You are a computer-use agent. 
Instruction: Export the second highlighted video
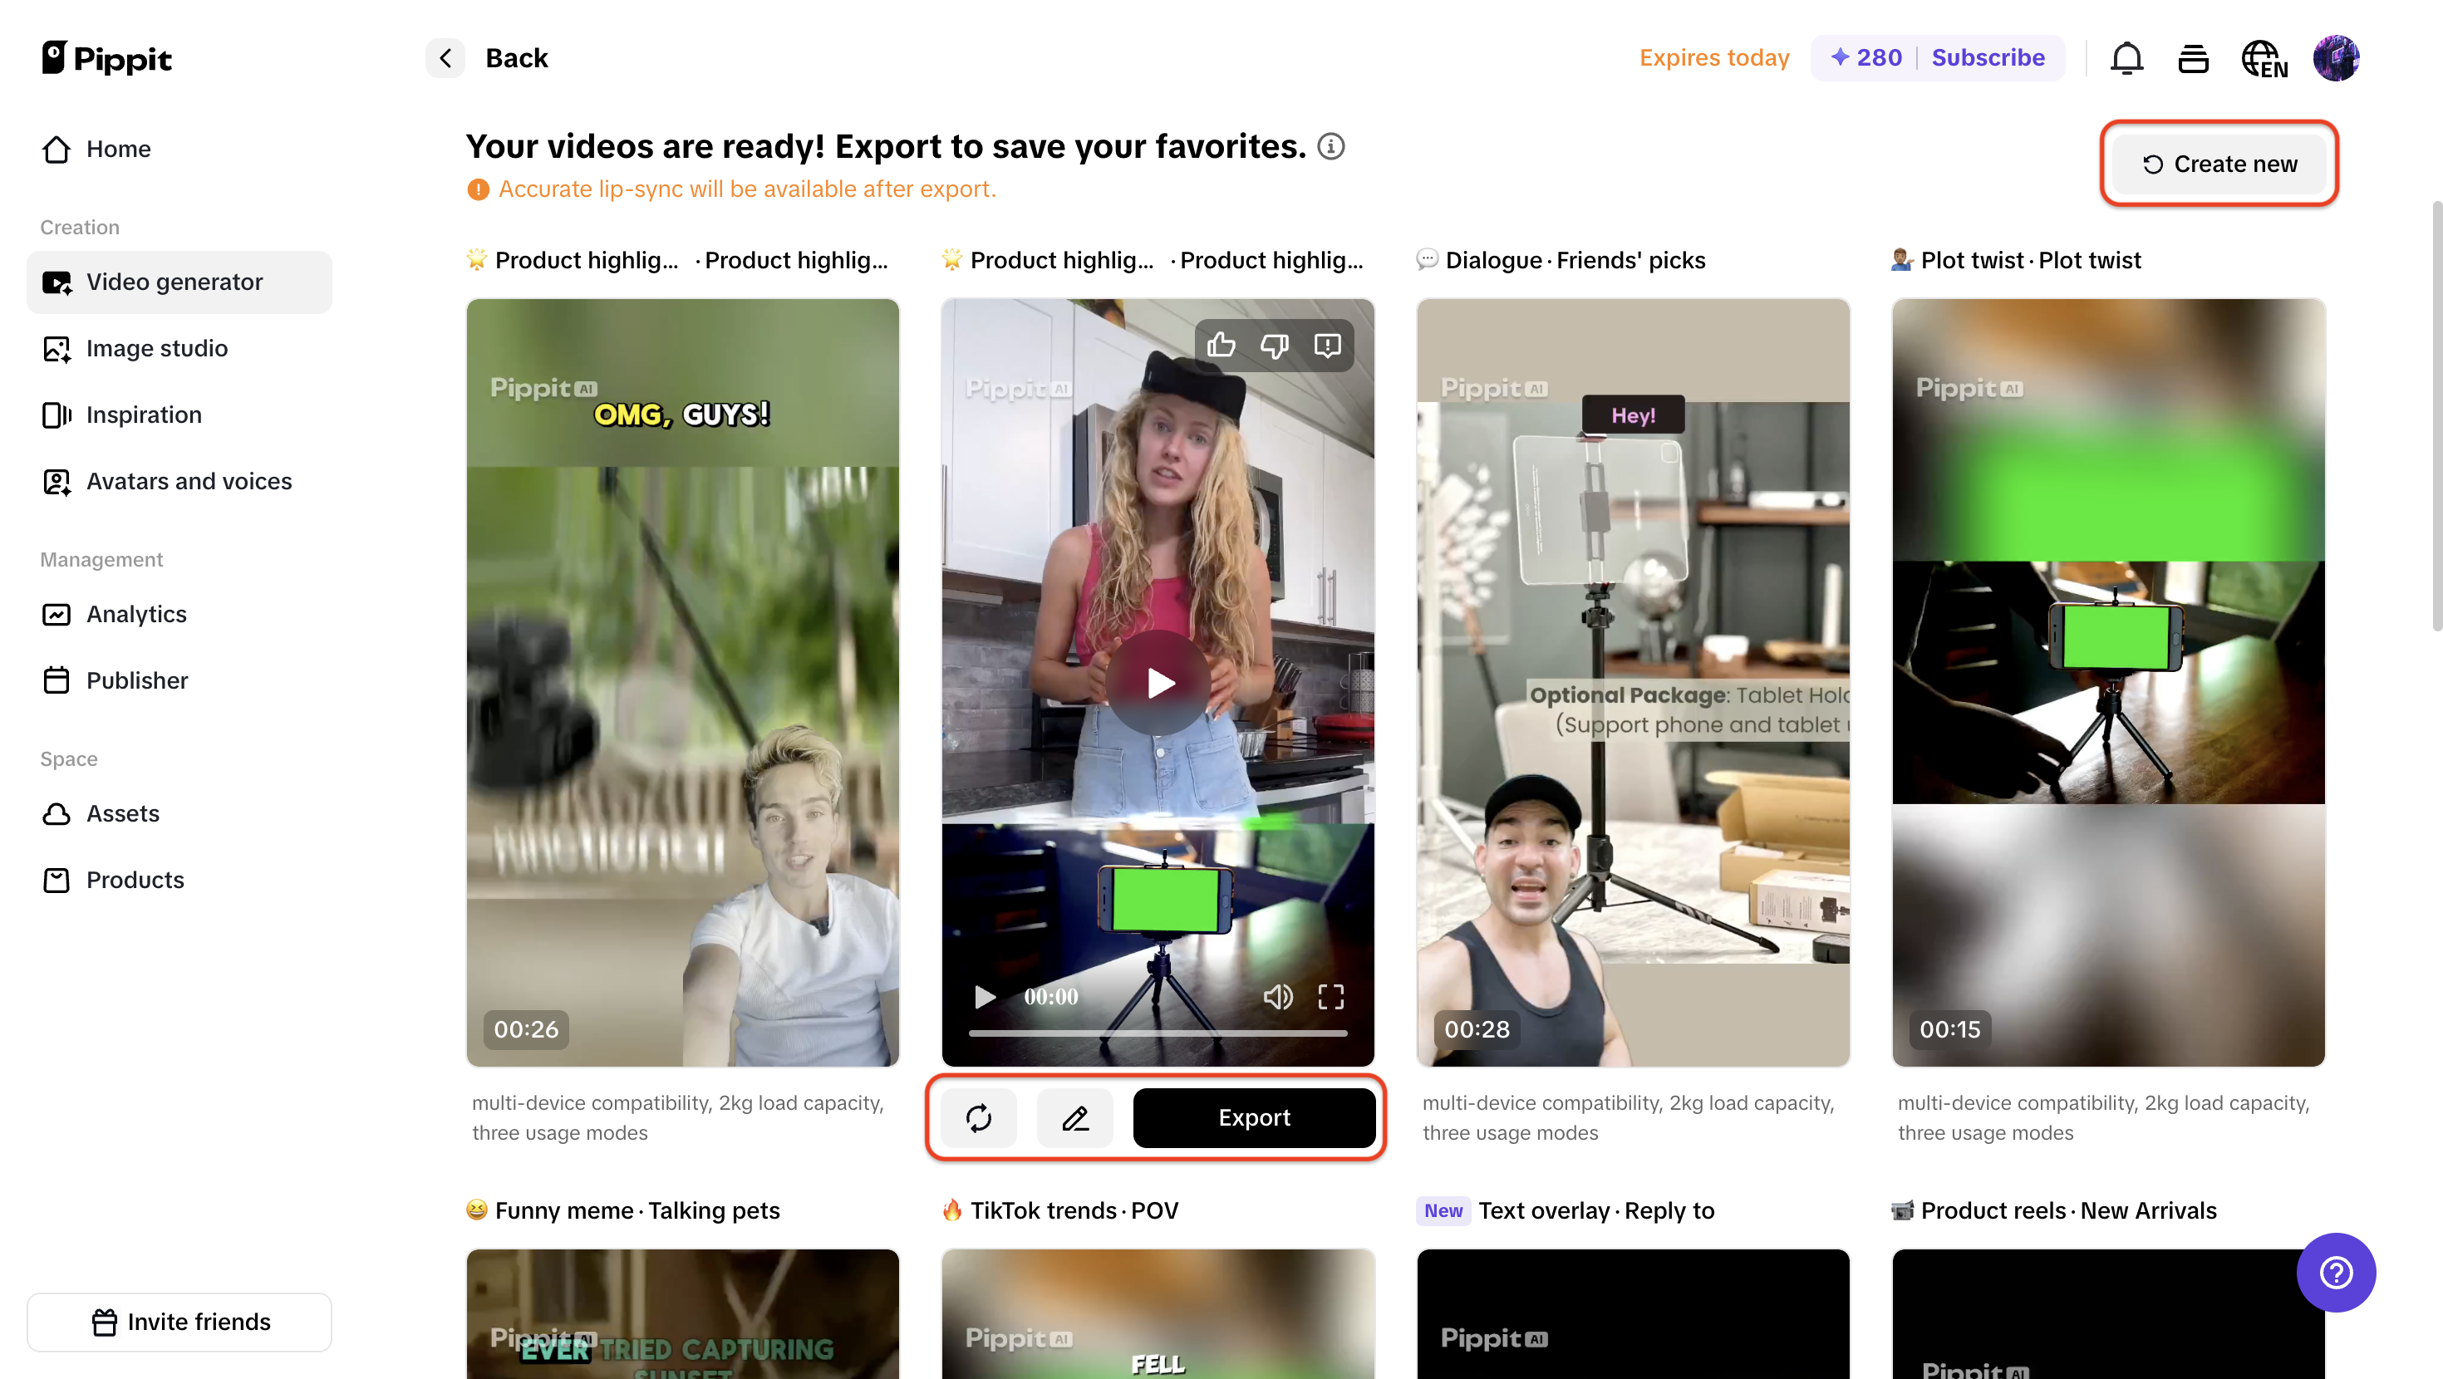click(1254, 1117)
